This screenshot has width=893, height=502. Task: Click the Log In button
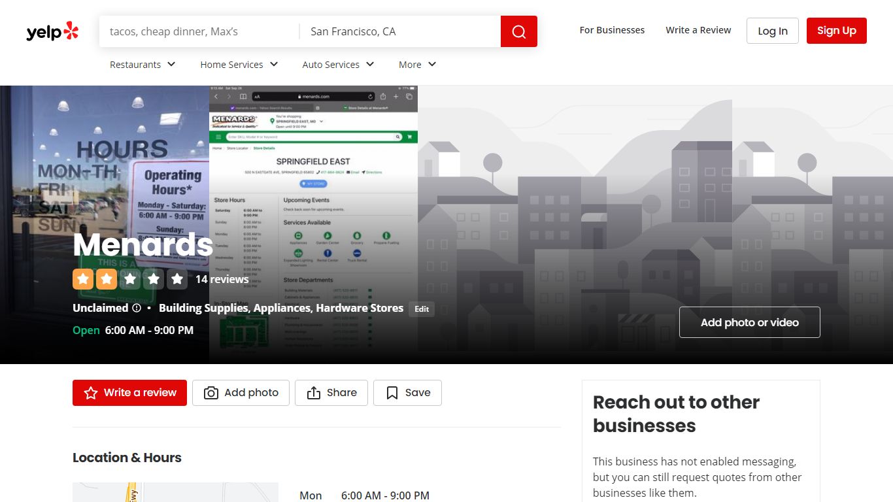(x=773, y=31)
